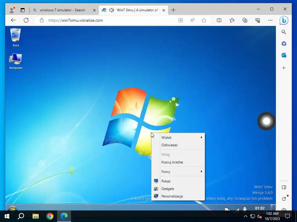Go back with the browser back arrow

(13, 20)
